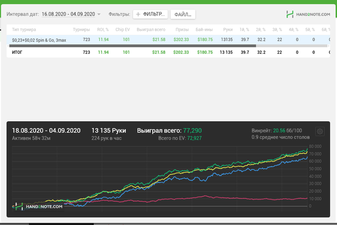Open the date interval dropdown arrow
This screenshot has width=337, height=225.
(99, 14)
